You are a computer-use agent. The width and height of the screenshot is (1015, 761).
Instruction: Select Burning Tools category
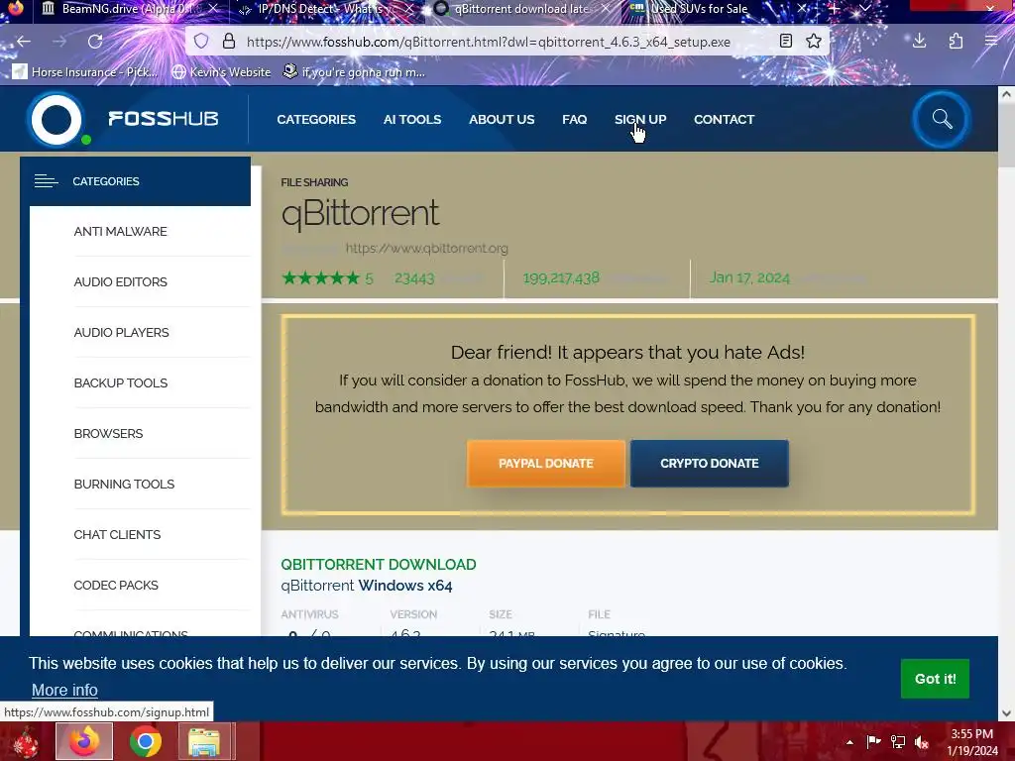pos(124,484)
